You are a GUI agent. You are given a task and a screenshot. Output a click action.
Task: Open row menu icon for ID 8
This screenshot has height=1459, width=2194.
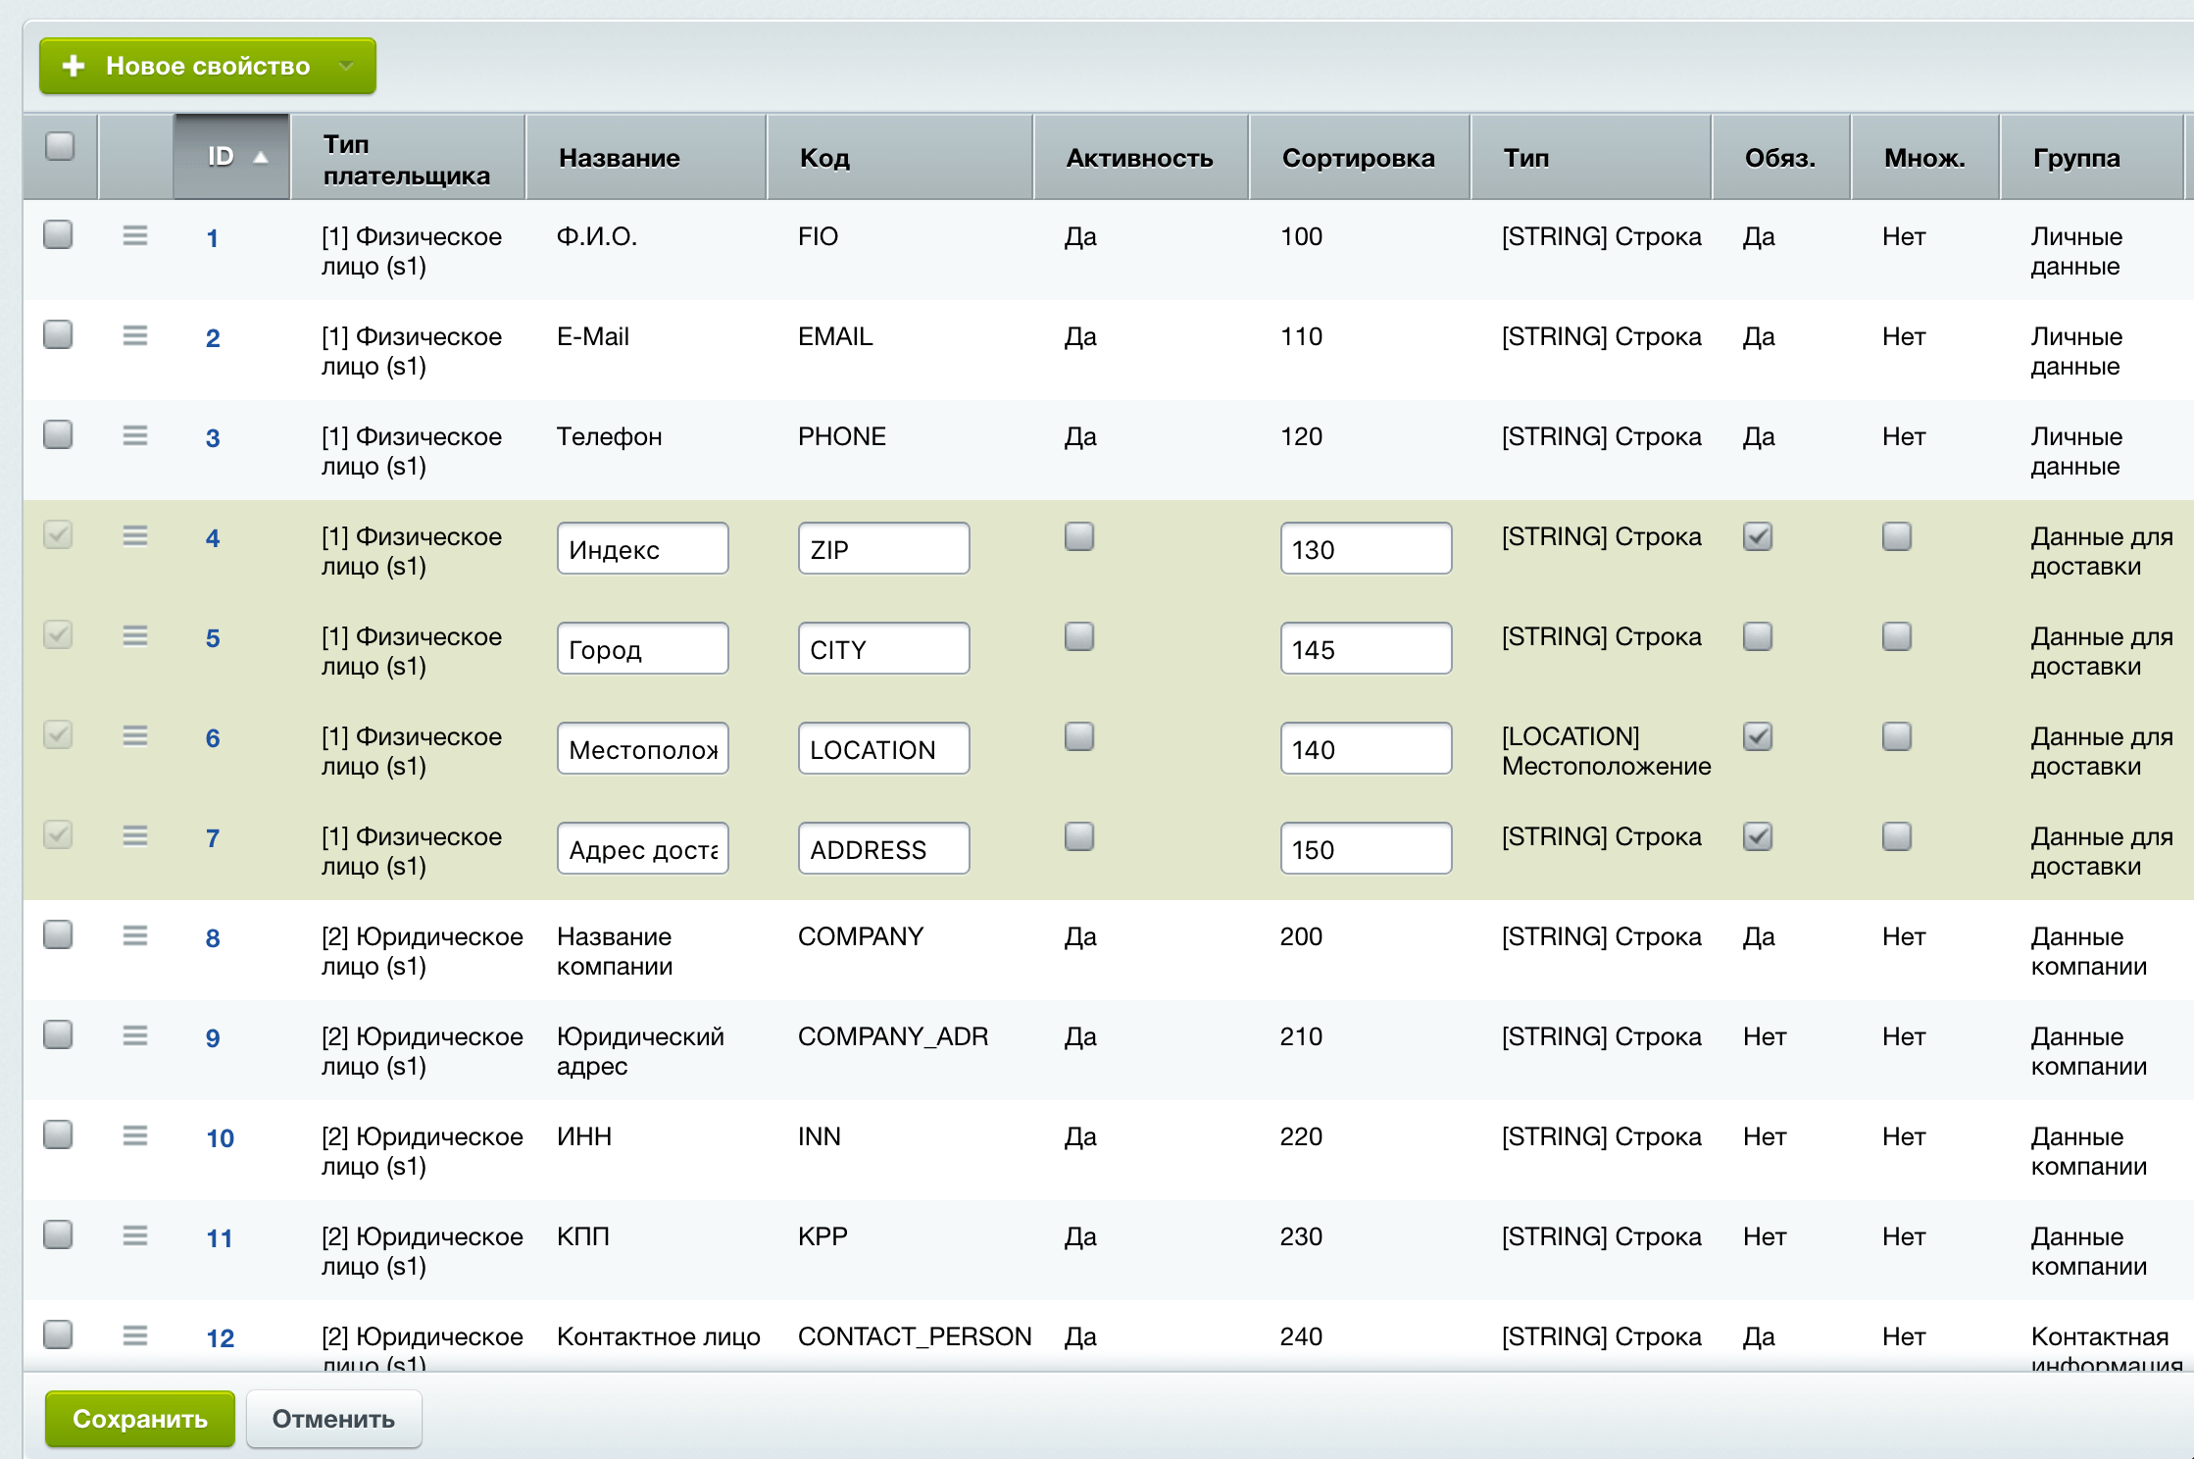click(x=135, y=935)
